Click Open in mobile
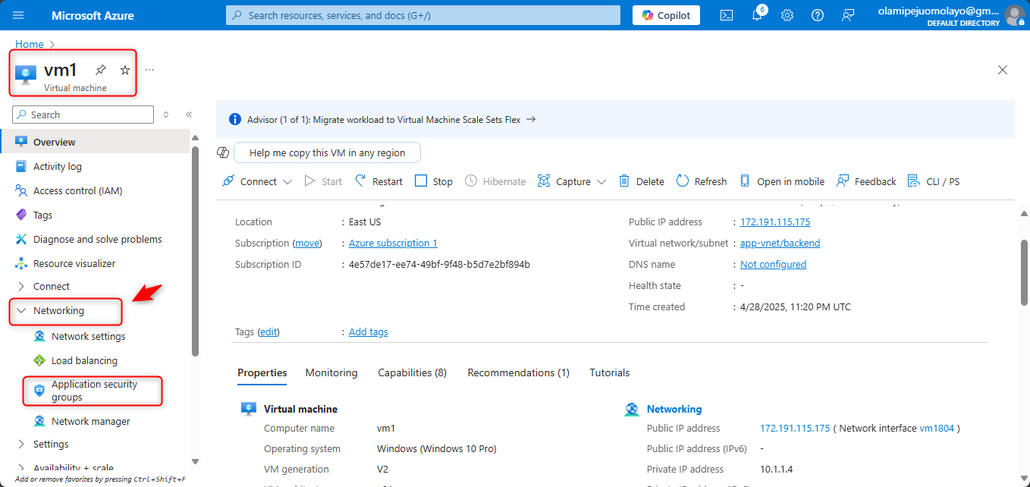The width and height of the screenshot is (1030, 487). (x=781, y=181)
